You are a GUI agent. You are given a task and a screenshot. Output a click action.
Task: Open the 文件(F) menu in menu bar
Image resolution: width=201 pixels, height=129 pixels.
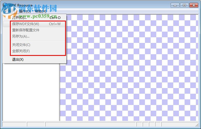tap(10, 11)
